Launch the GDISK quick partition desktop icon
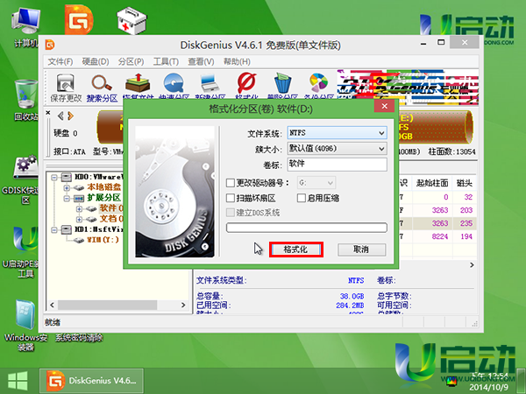 coord(25,179)
